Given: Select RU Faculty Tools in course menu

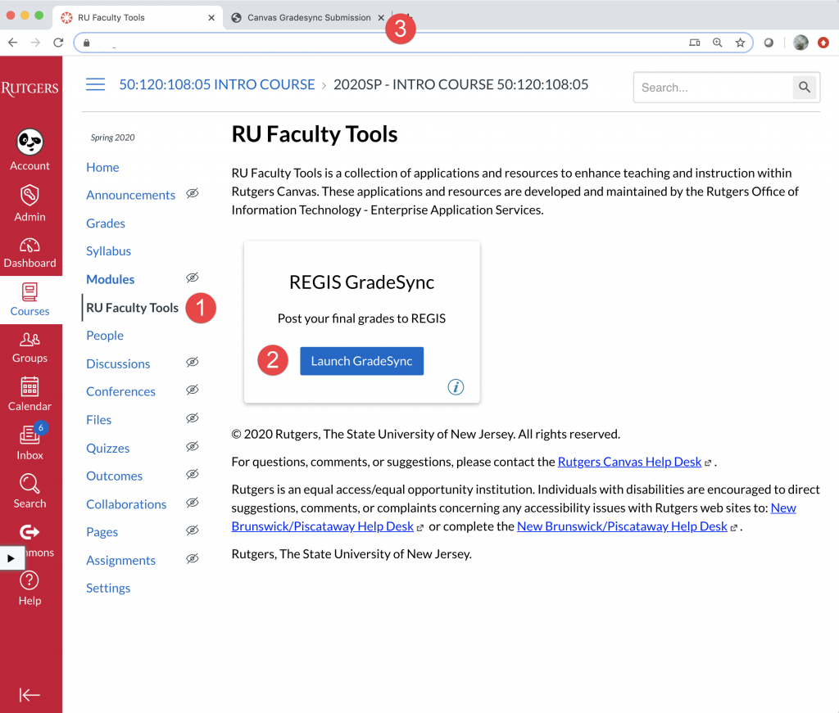Looking at the screenshot, I should (132, 308).
